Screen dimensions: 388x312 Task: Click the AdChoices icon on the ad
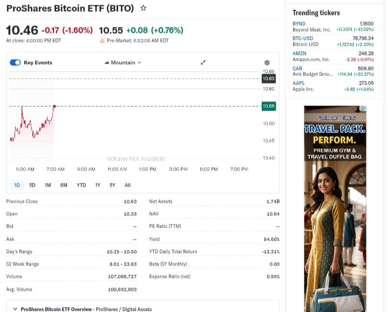[363, 108]
